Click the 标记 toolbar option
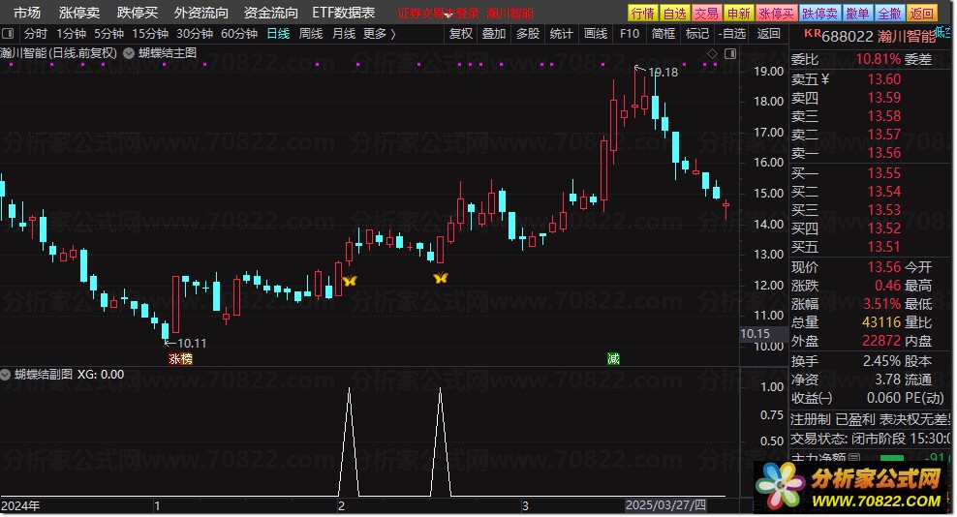This screenshot has height=517, width=957. tap(697, 34)
